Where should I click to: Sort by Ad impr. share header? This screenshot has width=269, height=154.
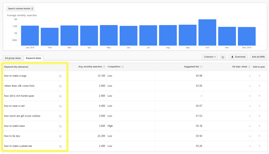240,67
